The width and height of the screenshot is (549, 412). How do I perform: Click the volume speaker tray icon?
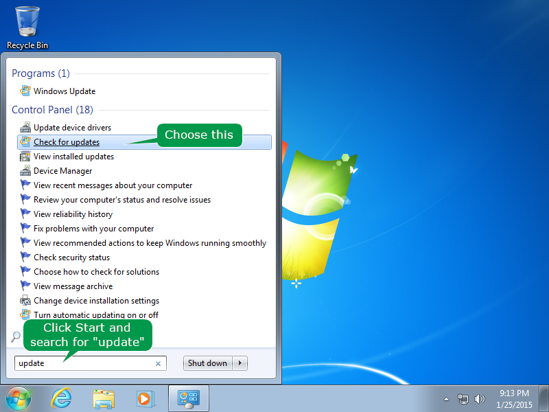click(x=479, y=399)
